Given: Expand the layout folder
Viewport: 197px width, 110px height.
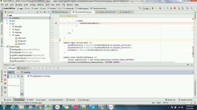Looking at the screenshot, I should click(x=10, y=29).
